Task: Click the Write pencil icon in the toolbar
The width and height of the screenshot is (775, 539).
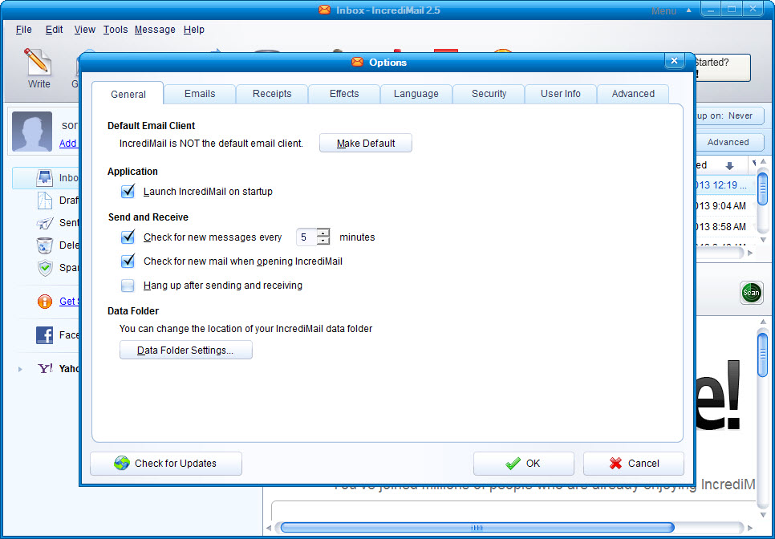Action: click(x=38, y=62)
